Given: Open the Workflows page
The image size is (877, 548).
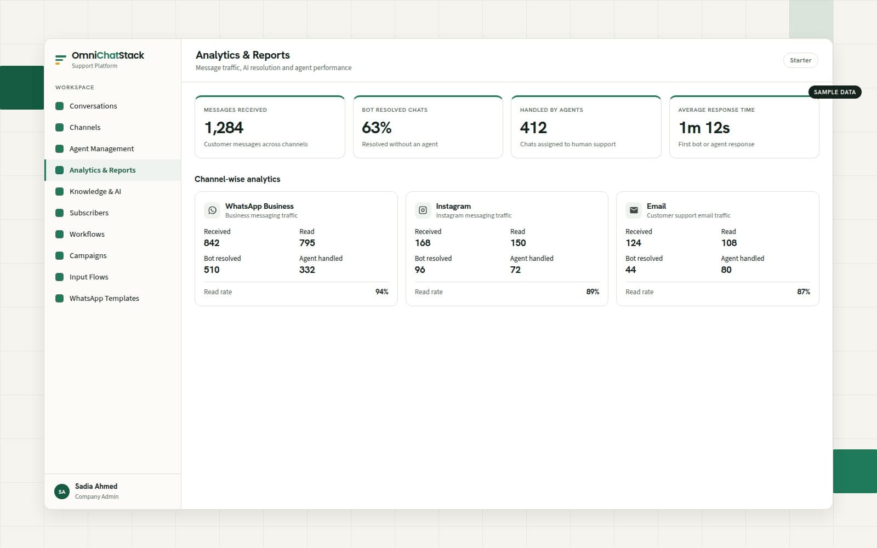Looking at the screenshot, I should coord(112,234).
